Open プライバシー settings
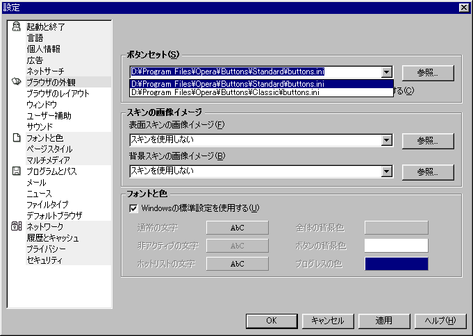Image resolution: width=473 pixels, height=336 pixels. pyautogui.click(x=46, y=249)
